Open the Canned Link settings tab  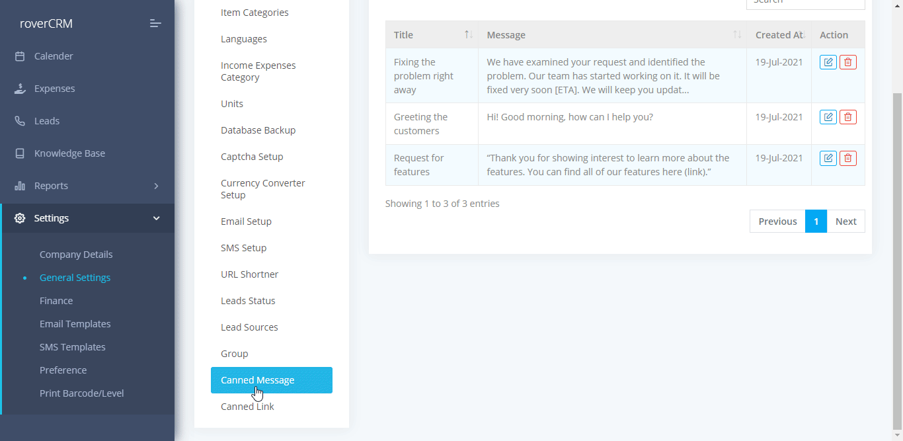[247, 407]
